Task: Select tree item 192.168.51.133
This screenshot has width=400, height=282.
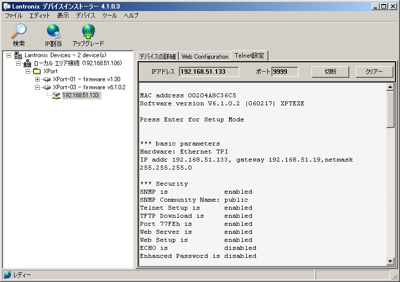Action: [x=80, y=95]
